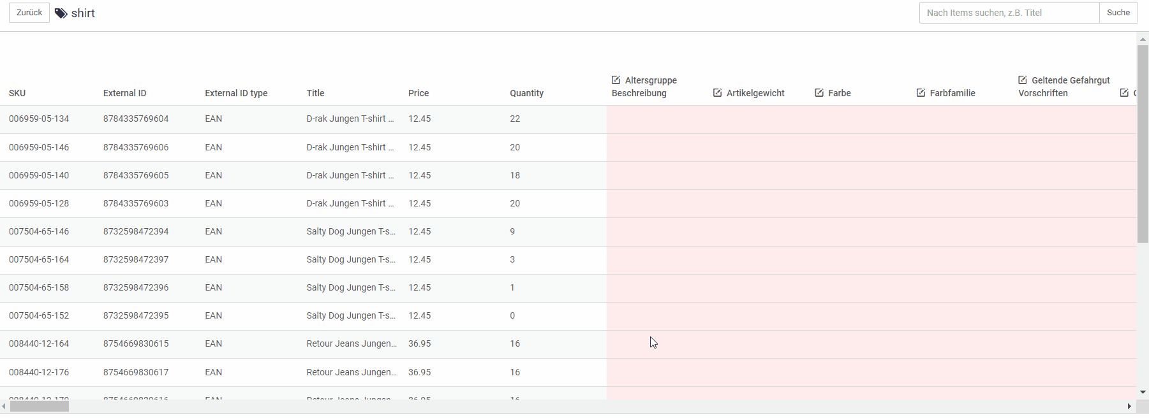Select SKU 008440-12-164 cell
The width and height of the screenshot is (1149, 418).
(x=39, y=343)
